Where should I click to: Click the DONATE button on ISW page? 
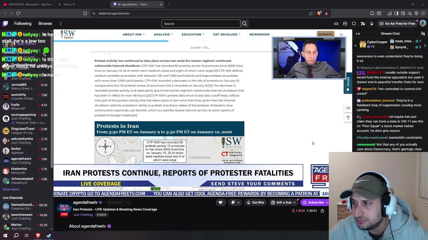point(325,34)
